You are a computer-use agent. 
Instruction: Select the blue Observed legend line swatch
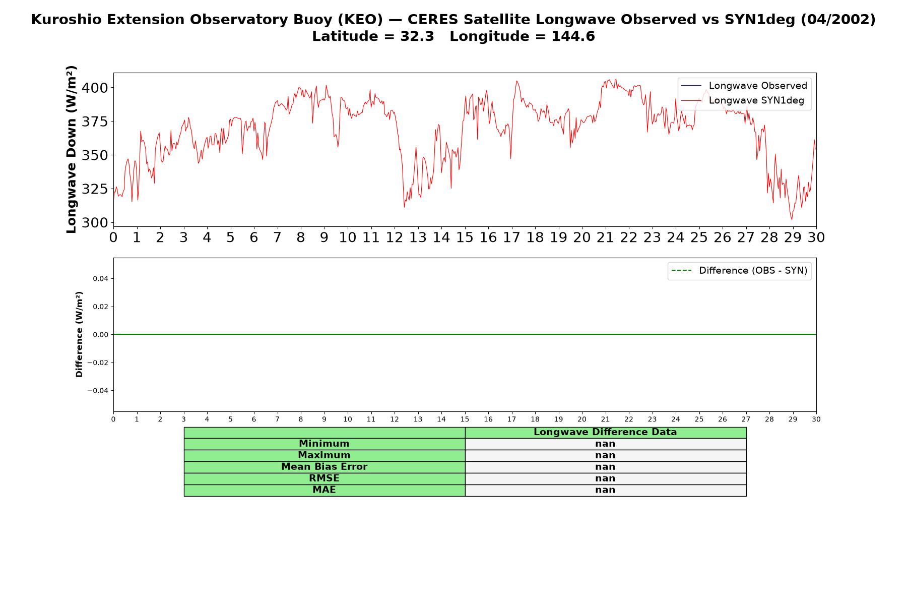[x=691, y=86]
